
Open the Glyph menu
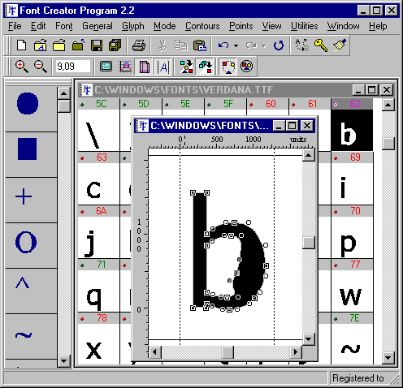[x=133, y=26]
